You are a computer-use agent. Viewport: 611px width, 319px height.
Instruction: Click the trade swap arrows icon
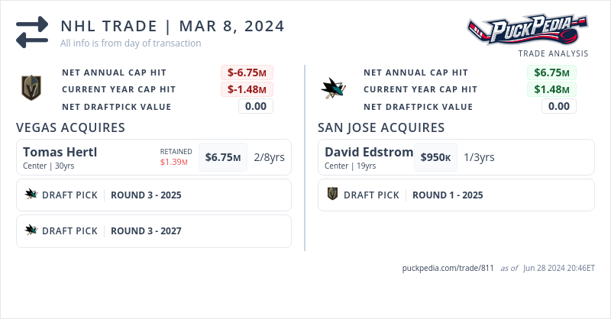[x=32, y=31]
